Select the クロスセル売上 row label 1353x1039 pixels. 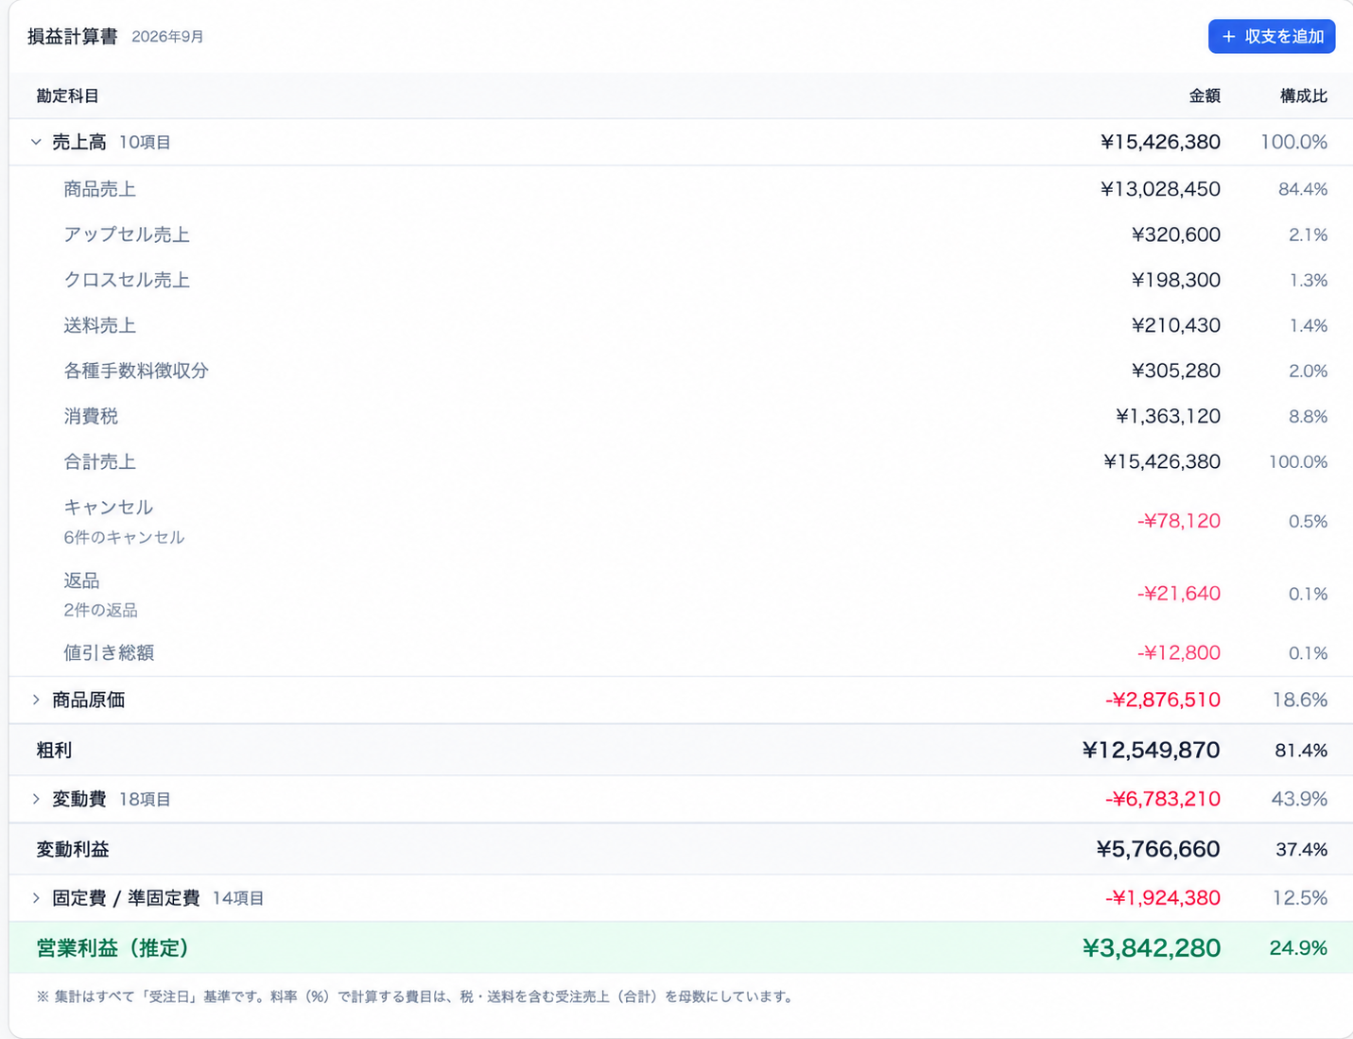pos(127,280)
